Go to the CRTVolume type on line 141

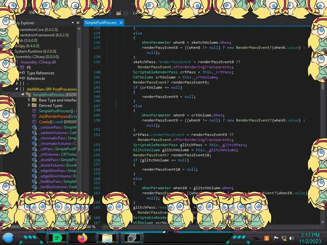pos(143,77)
